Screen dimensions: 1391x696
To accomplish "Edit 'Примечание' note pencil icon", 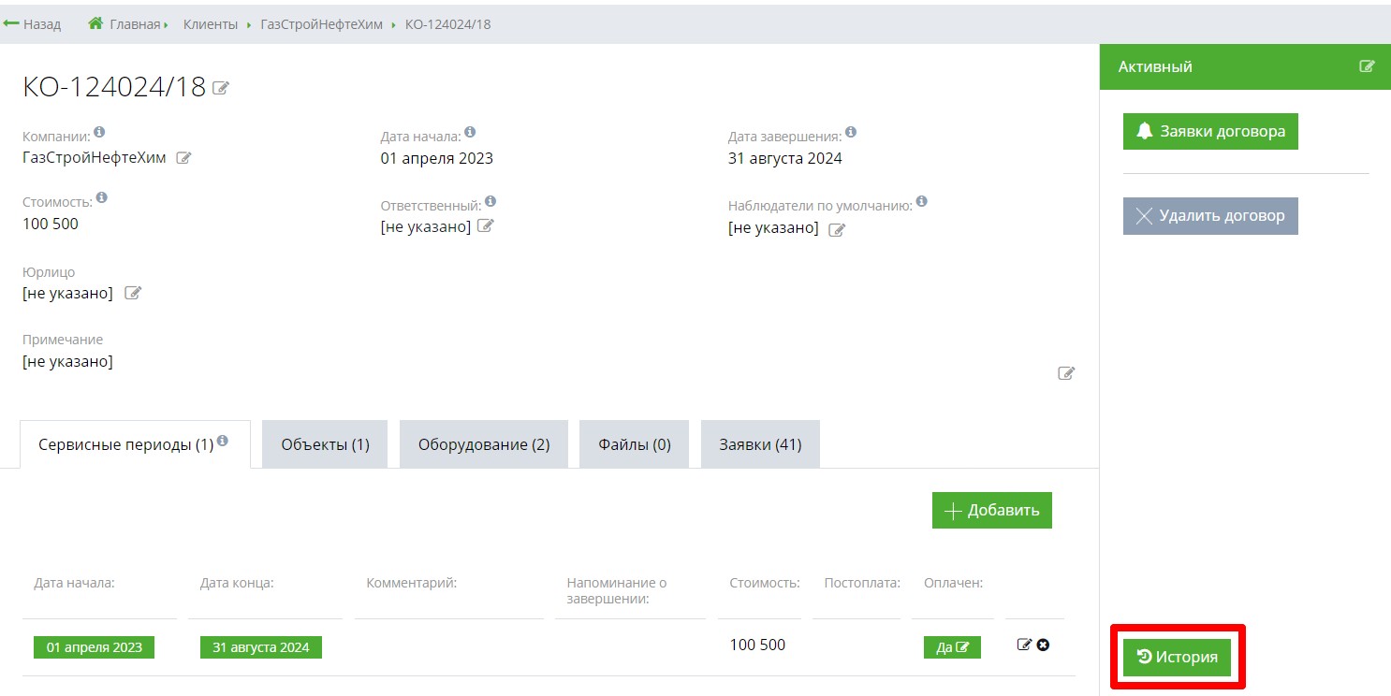I will (1066, 372).
